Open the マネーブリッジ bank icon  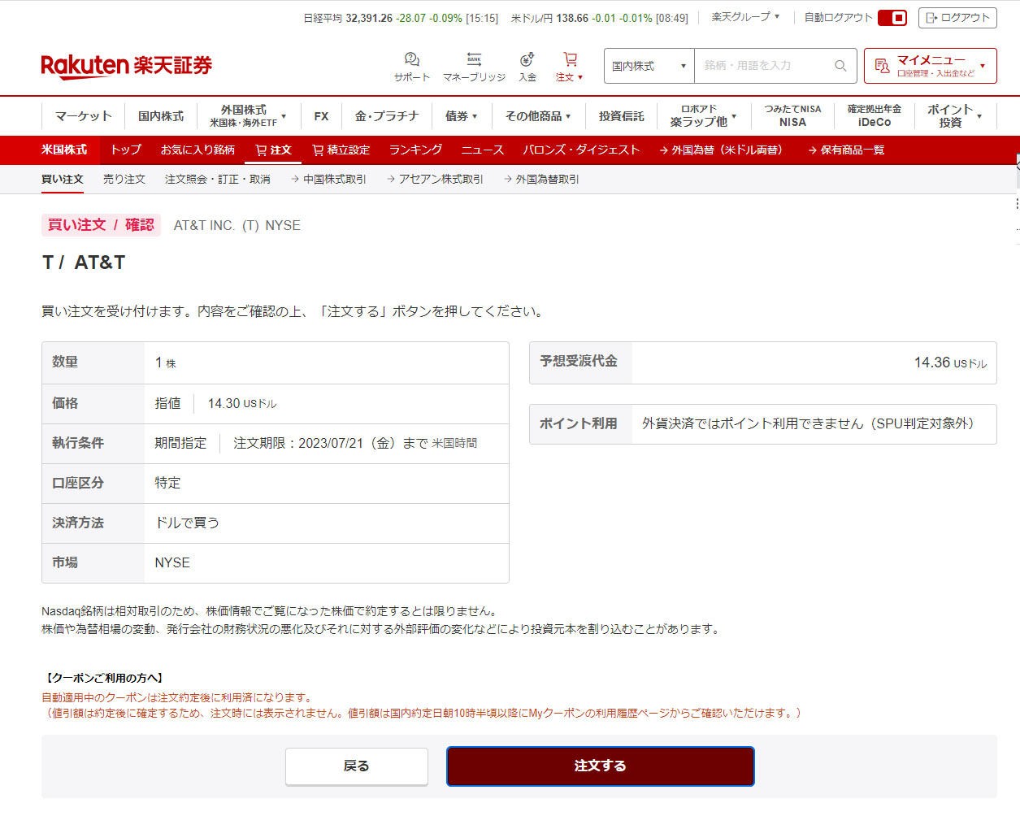[x=474, y=60]
